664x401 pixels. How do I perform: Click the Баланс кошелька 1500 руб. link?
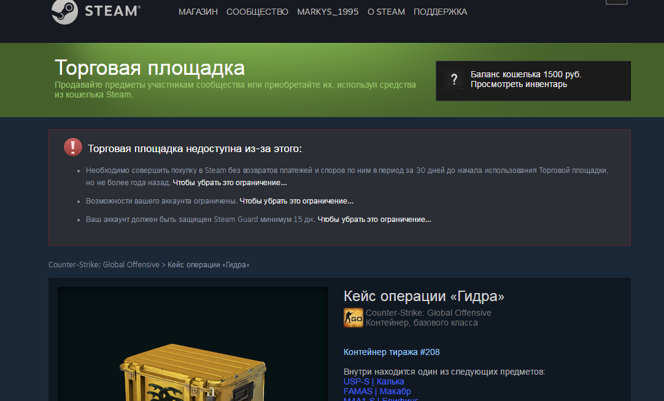pos(526,74)
